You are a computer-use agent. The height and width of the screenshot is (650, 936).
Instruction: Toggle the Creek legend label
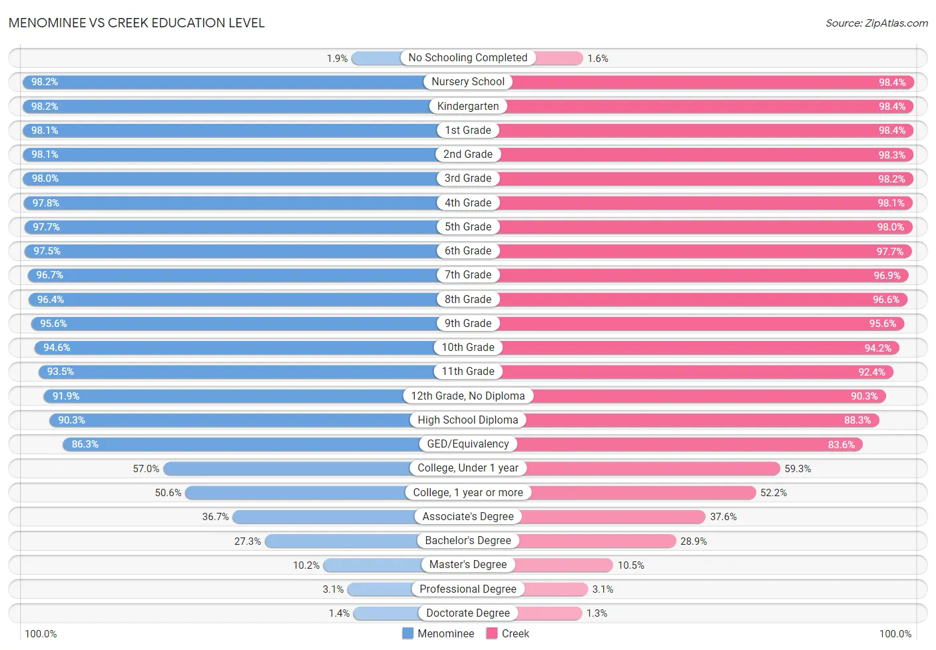(515, 633)
